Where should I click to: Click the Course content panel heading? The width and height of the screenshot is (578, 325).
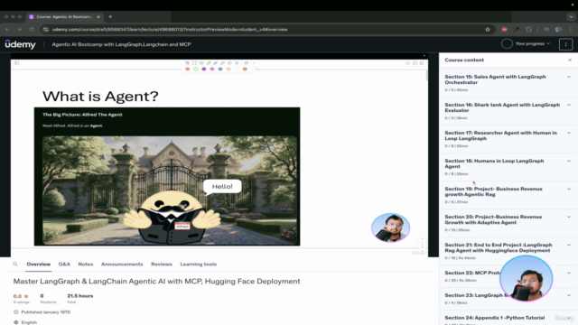[x=464, y=60]
